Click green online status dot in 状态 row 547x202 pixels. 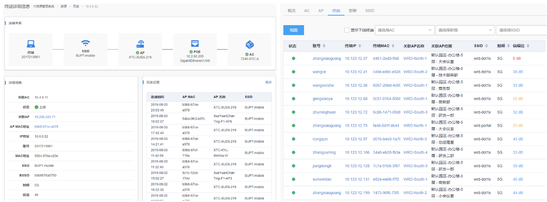coord(36,107)
